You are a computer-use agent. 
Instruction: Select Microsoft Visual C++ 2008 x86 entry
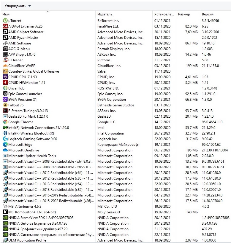coord(116,167)
